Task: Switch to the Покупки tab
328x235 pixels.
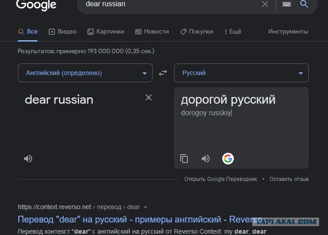Action: pos(197,32)
